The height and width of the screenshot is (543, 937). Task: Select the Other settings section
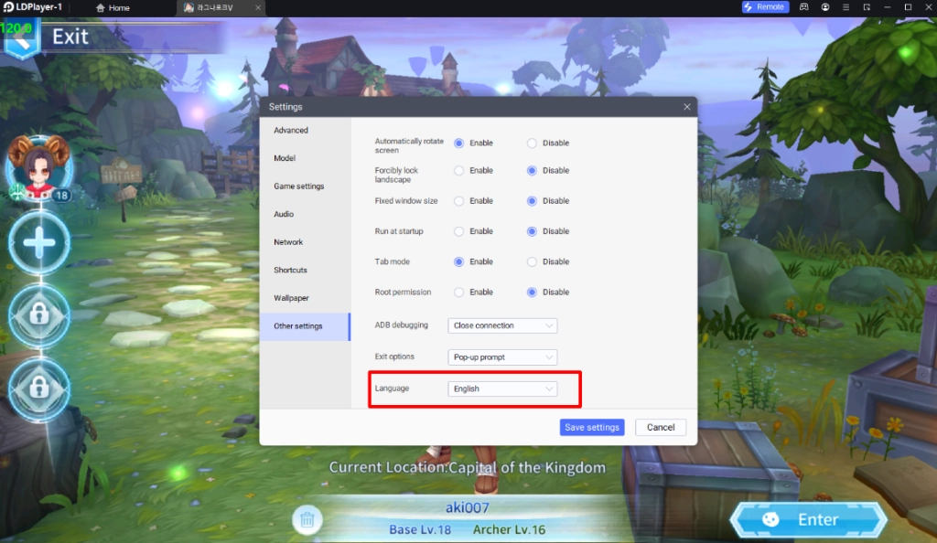[x=305, y=326]
